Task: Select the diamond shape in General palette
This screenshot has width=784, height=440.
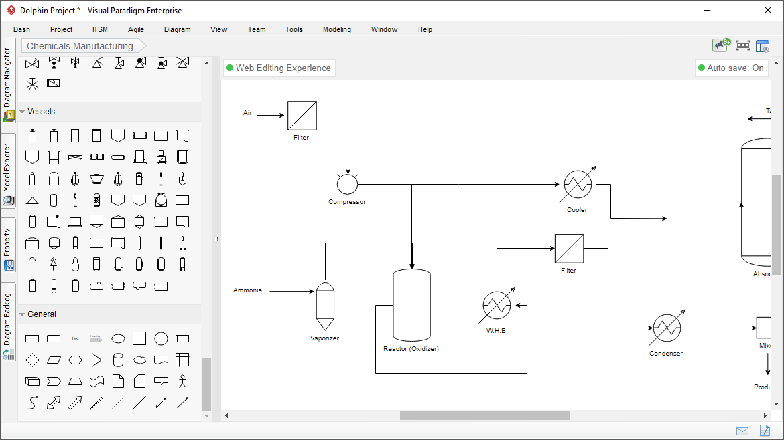Action: click(x=32, y=360)
